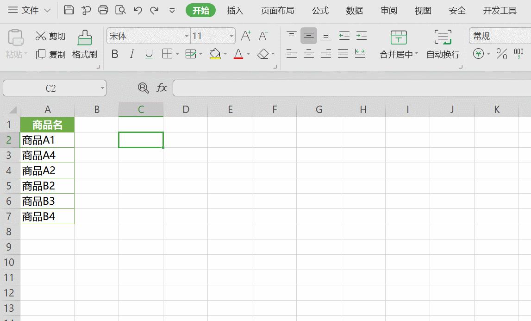Click the 剪切 cut button
The width and height of the screenshot is (531, 321).
point(50,36)
